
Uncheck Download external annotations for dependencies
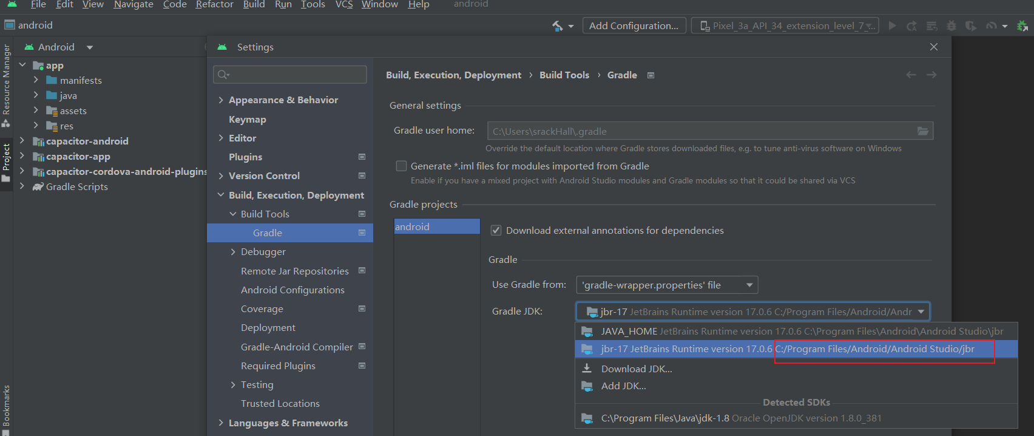click(x=496, y=230)
